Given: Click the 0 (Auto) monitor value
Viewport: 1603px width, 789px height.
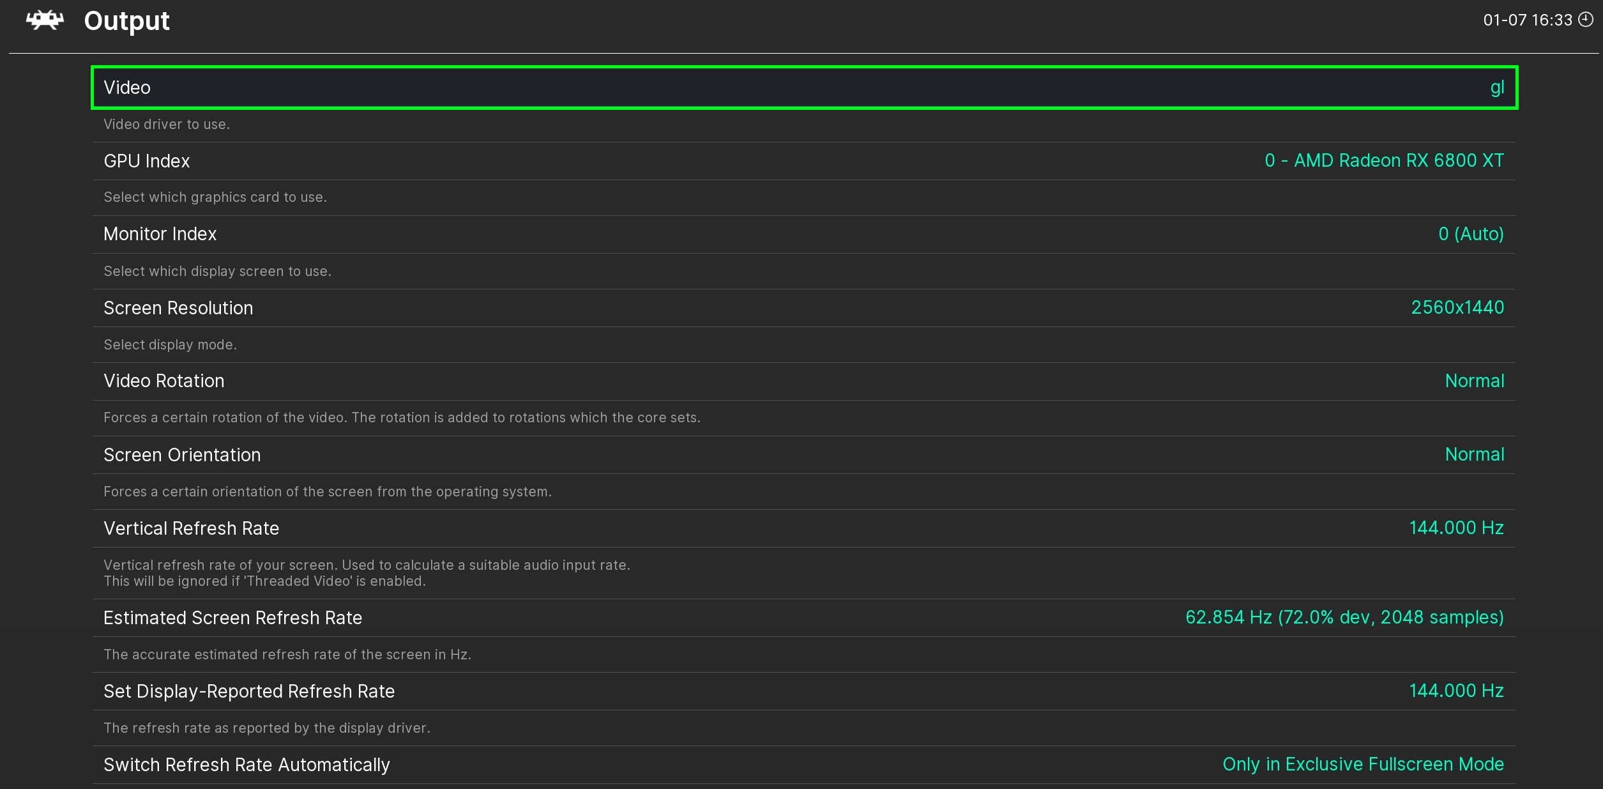Looking at the screenshot, I should click(x=1471, y=234).
